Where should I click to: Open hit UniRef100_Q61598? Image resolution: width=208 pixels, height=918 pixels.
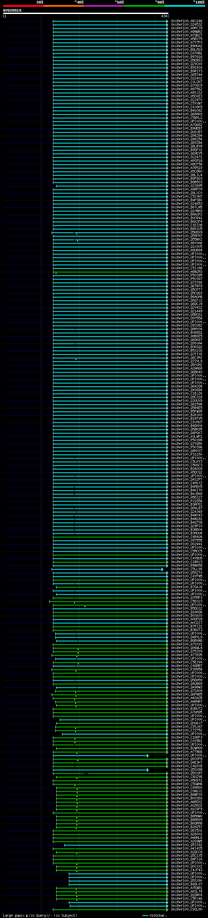(187, 404)
